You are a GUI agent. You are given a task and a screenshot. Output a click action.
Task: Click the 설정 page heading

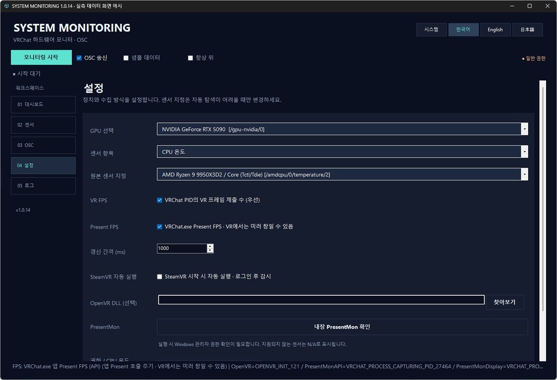[x=94, y=88]
